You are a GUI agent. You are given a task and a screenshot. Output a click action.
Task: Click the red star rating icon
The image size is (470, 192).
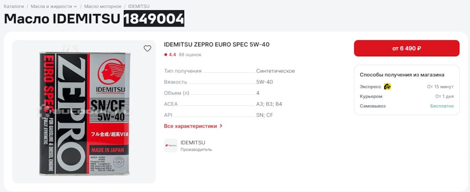[x=165, y=55]
